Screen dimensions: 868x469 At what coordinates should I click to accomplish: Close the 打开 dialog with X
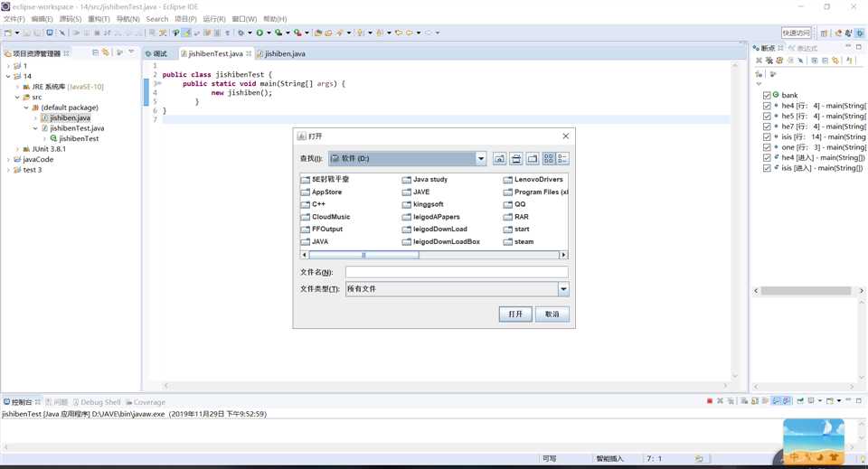[x=565, y=136]
